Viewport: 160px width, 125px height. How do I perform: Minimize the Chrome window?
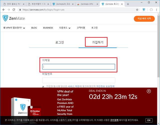[x=141, y=2]
